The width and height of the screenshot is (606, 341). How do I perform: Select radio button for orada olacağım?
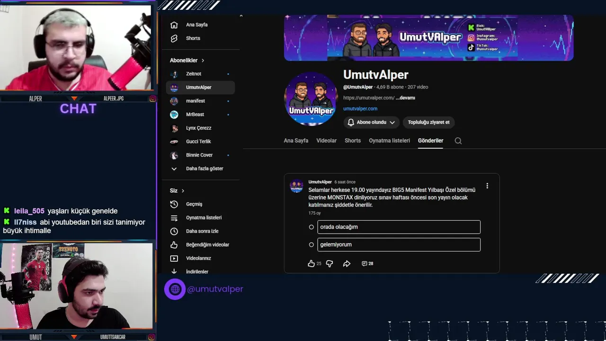tap(312, 227)
